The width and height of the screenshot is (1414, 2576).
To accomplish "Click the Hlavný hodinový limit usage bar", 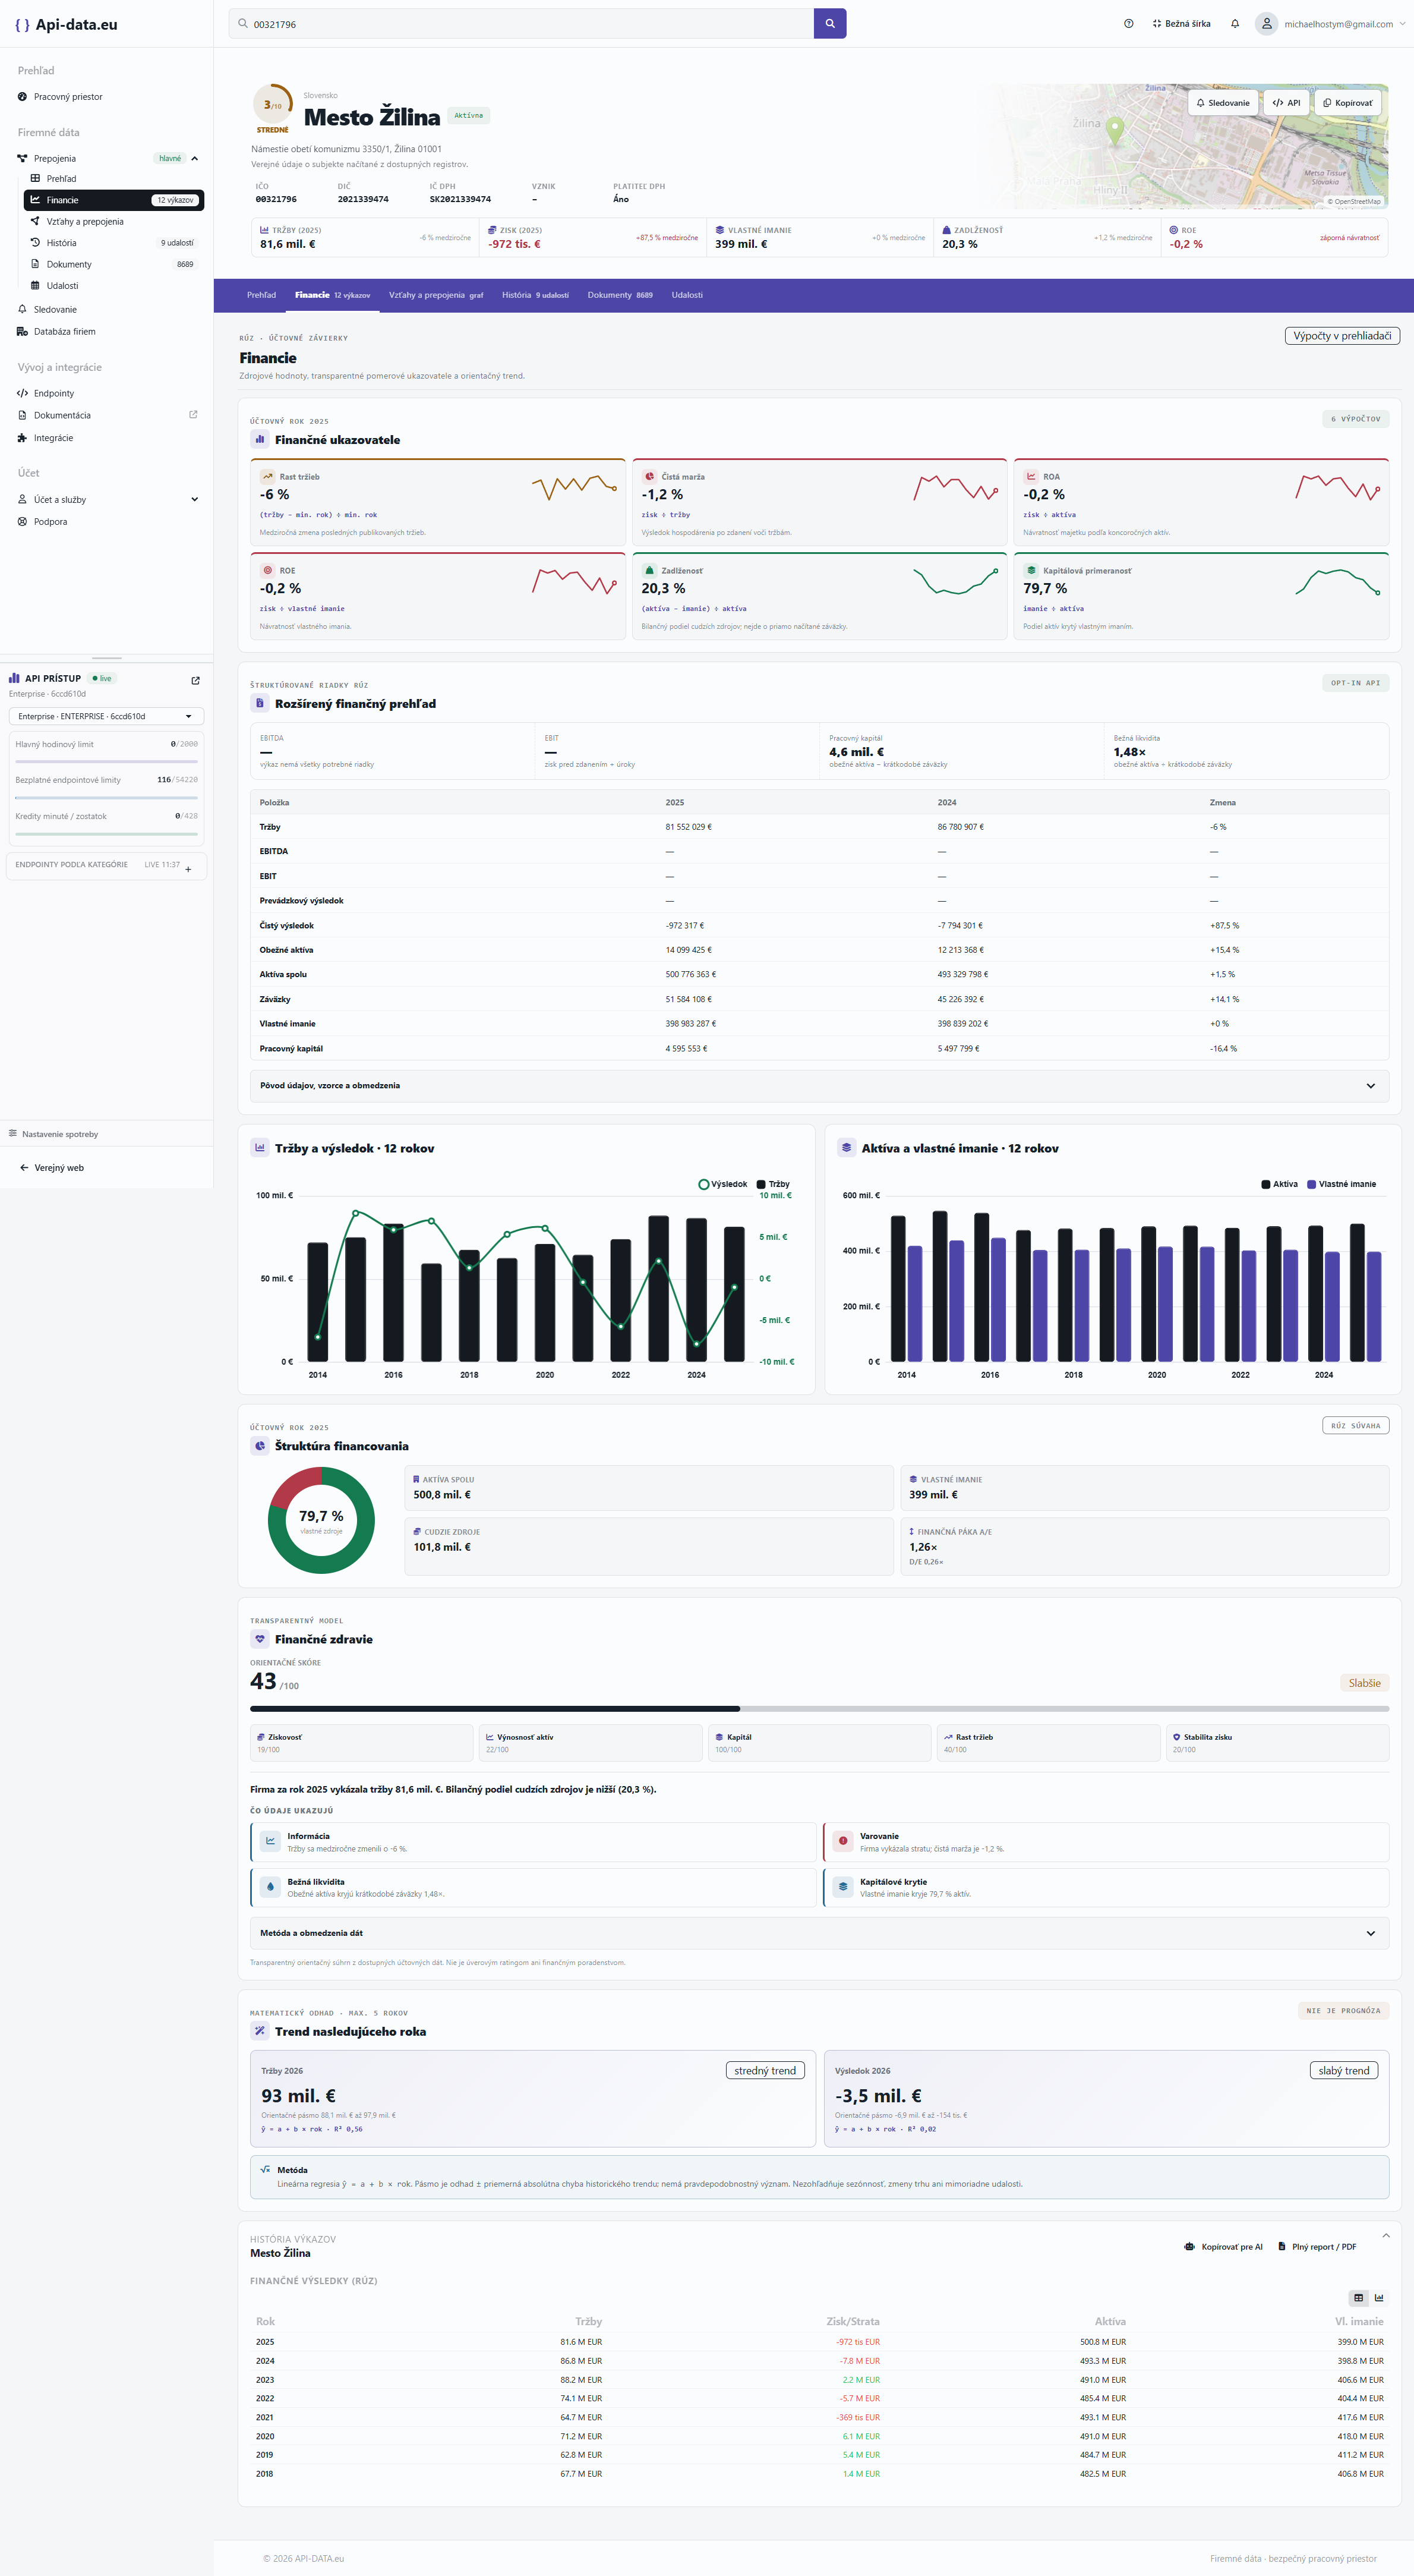I will click(106, 762).
